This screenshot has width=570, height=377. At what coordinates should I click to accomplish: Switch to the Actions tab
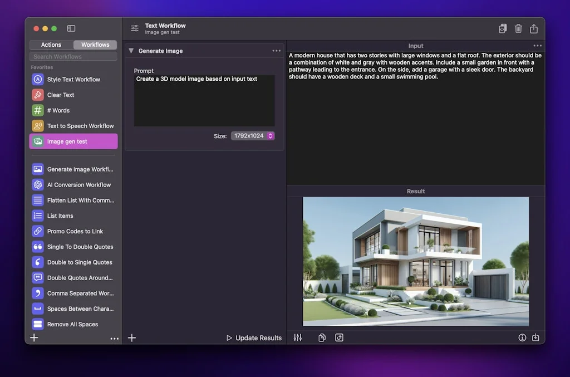tap(51, 45)
